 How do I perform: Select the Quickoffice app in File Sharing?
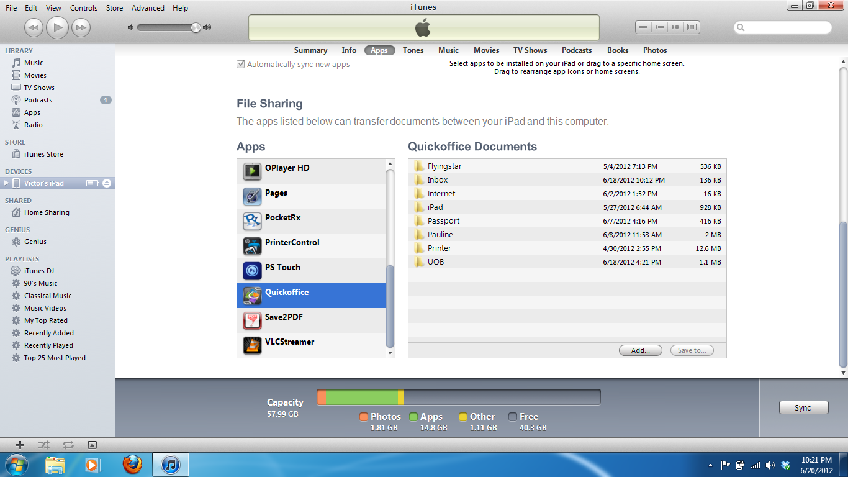point(311,295)
